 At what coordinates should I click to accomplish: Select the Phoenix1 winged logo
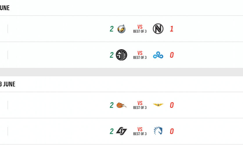point(158,105)
